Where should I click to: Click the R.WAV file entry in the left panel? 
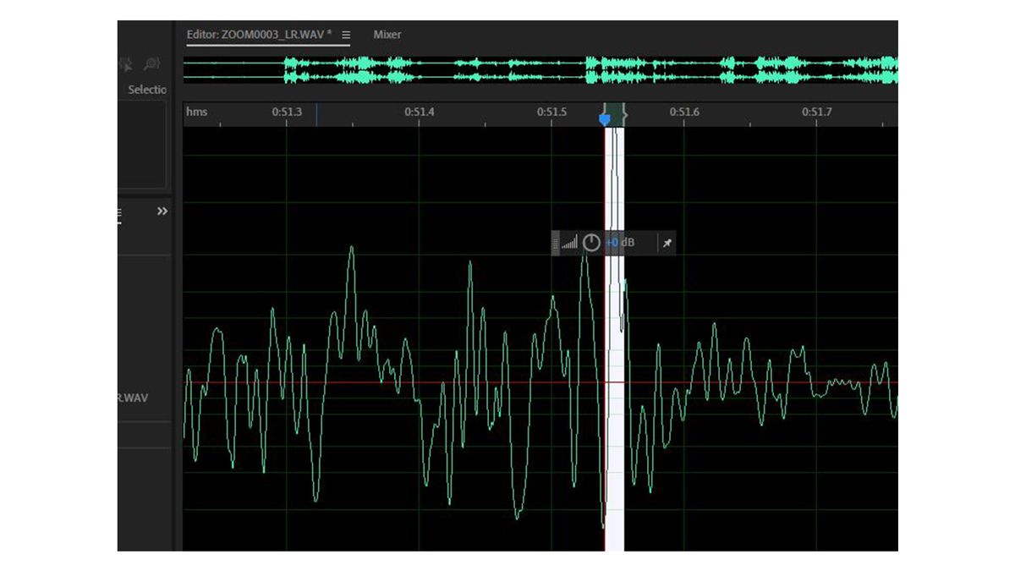pos(132,396)
